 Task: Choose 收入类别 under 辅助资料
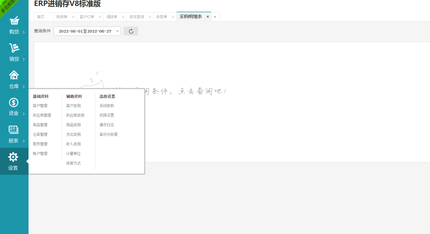(x=74, y=144)
